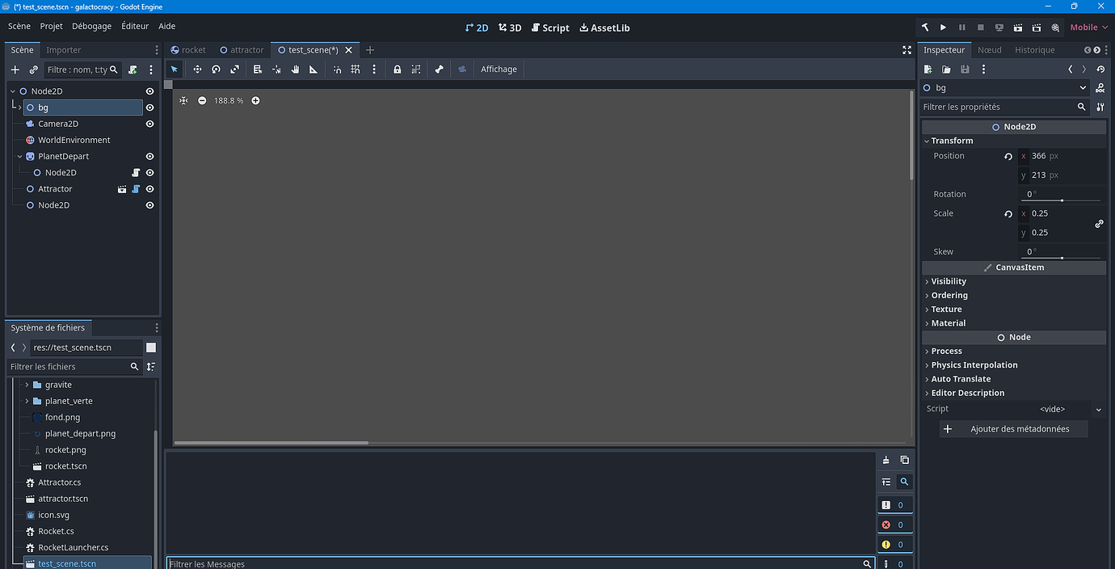Open documentation for bg node class
This screenshot has height=569, width=1115.
coord(1100,88)
